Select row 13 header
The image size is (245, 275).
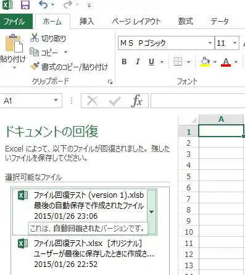[188, 266]
